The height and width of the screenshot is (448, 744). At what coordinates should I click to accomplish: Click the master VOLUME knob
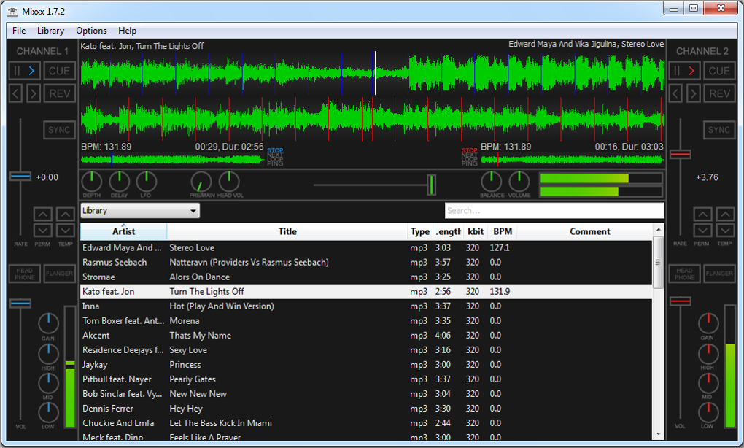tap(519, 182)
